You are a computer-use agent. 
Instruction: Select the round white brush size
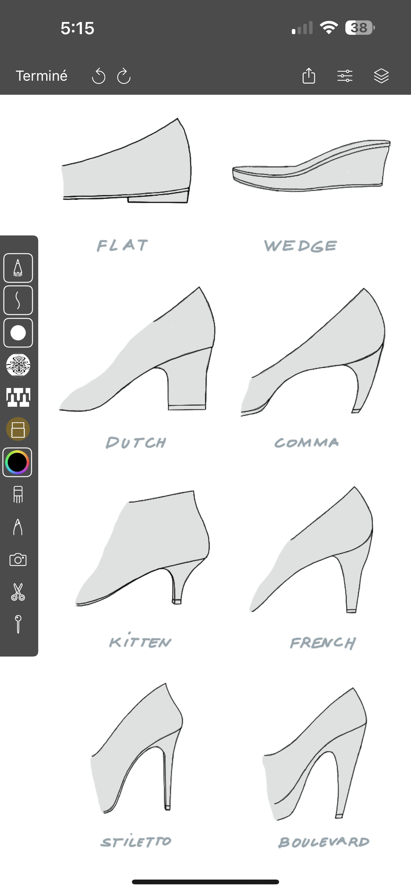(x=18, y=333)
